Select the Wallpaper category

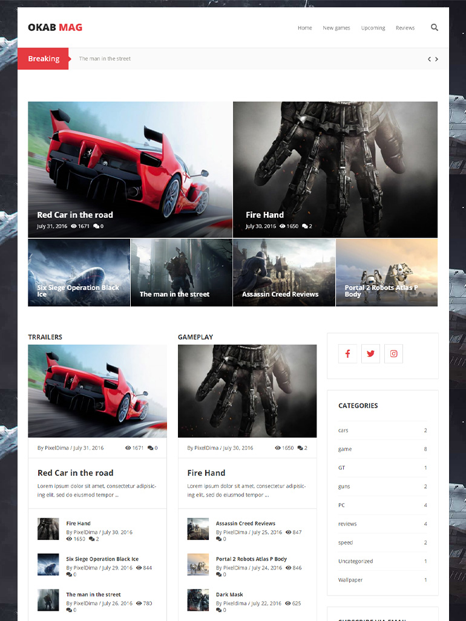350,580
